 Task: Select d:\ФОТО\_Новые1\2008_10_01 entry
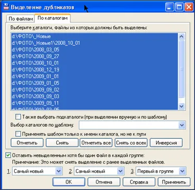pyautogui.click(x=95, y=43)
